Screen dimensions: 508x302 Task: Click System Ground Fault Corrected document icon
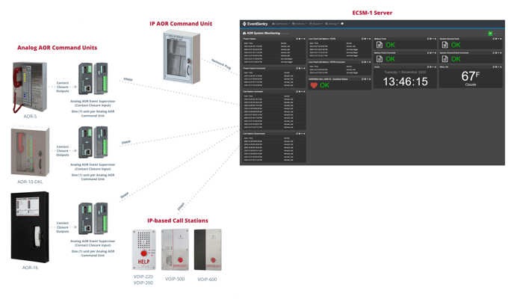444,58
